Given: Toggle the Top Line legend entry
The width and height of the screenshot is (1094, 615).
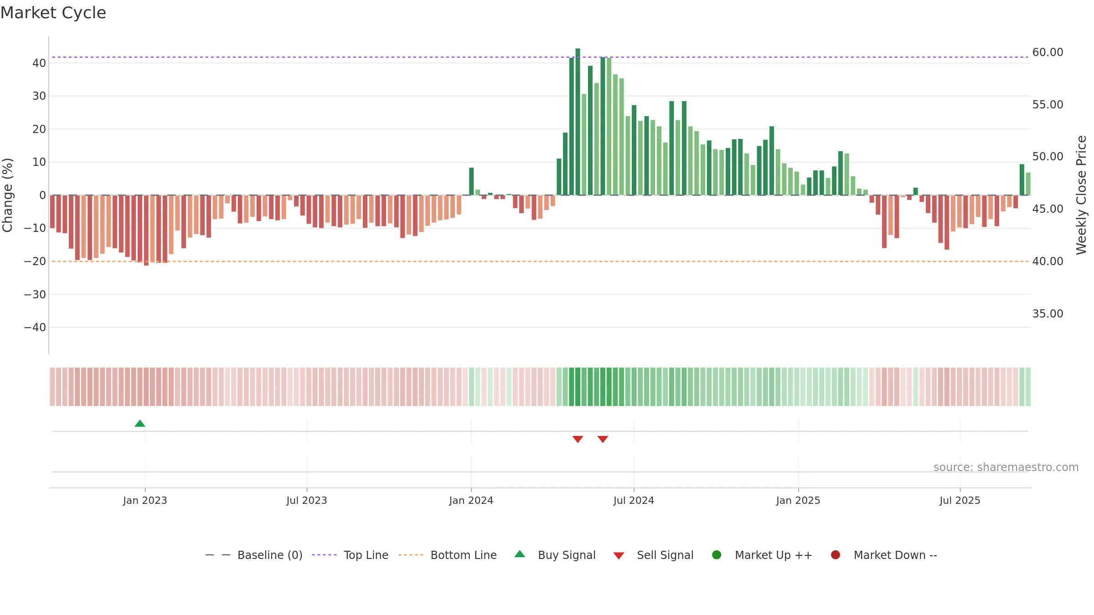Looking at the screenshot, I should [350, 555].
